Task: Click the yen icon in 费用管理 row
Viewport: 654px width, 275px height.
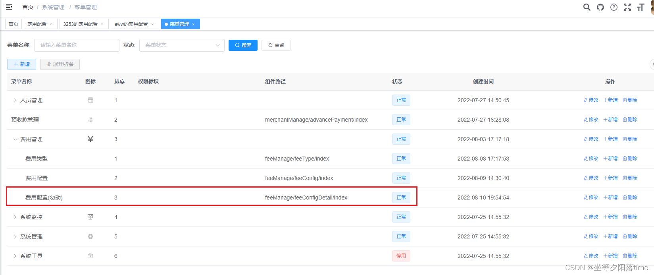Action: click(90, 139)
